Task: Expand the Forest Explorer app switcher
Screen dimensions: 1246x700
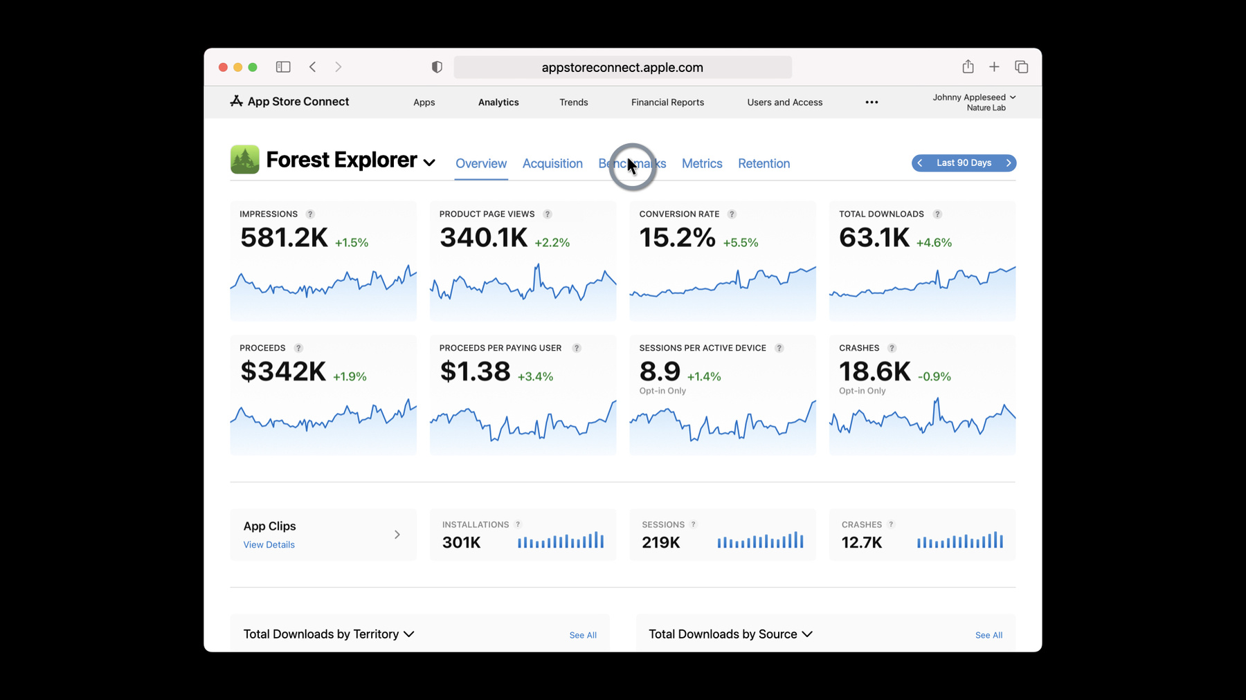Action: [x=429, y=163]
